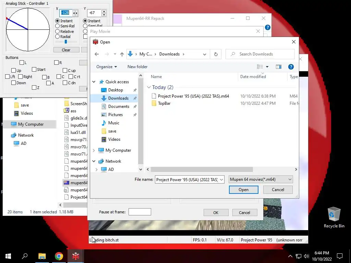Open the Open dialog help button
The height and width of the screenshot is (263, 351).
pyautogui.click(x=291, y=67)
